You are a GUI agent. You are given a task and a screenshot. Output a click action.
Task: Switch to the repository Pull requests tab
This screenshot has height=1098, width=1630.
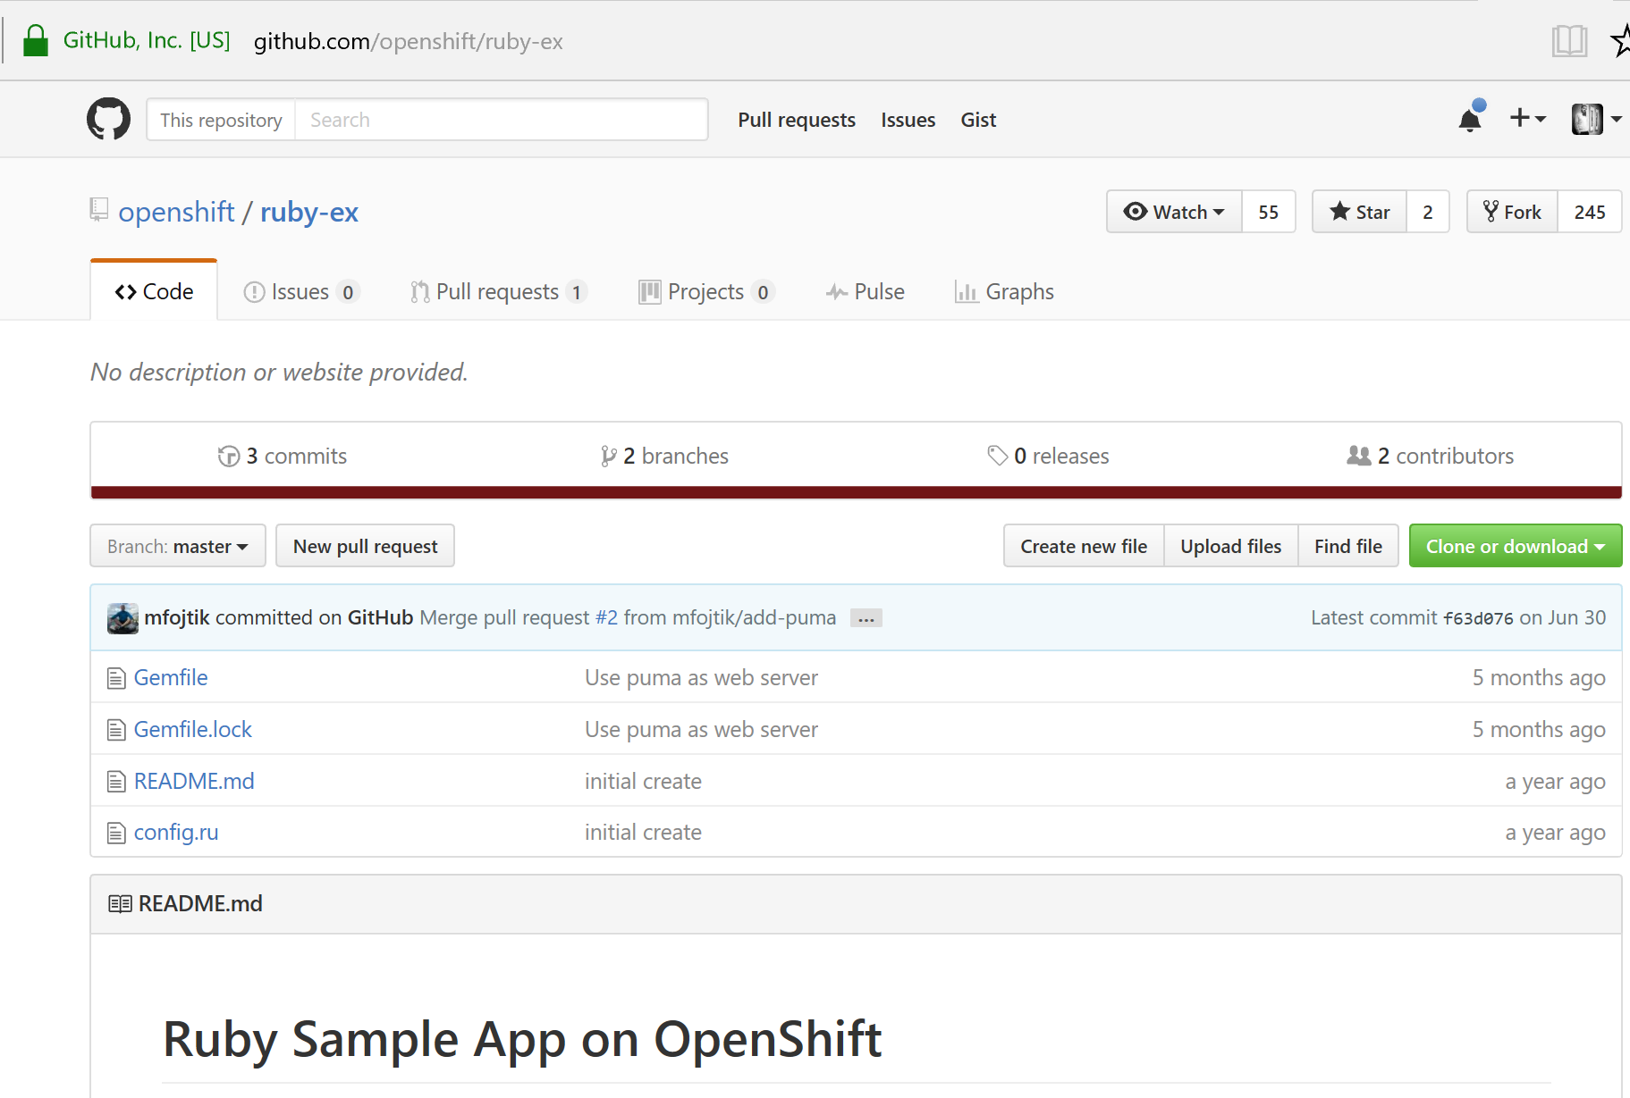[498, 292]
